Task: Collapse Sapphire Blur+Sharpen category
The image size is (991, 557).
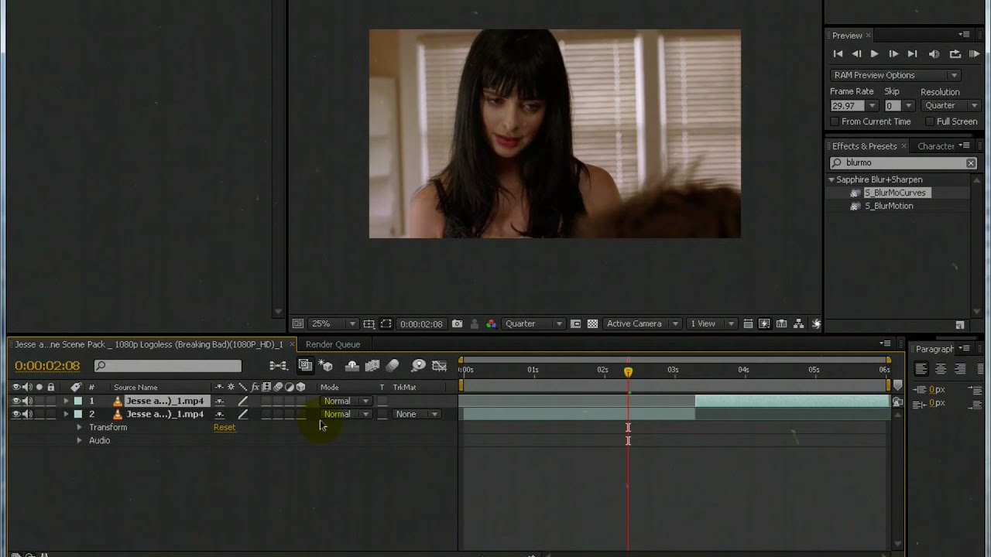Action: pos(832,179)
